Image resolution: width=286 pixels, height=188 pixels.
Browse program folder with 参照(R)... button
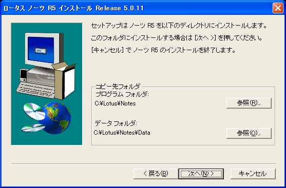249,103
